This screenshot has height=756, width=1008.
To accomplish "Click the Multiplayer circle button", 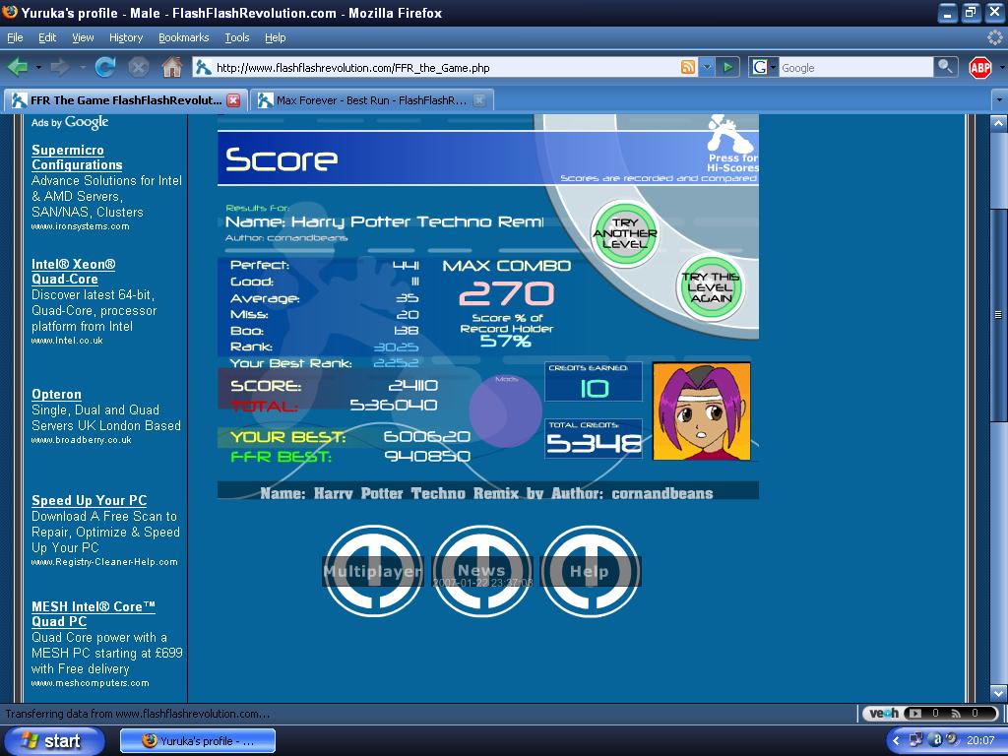I will pyautogui.click(x=373, y=571).
